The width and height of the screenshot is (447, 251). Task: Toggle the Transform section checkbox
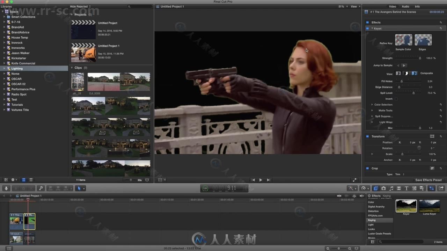click(x=367, y=136)
